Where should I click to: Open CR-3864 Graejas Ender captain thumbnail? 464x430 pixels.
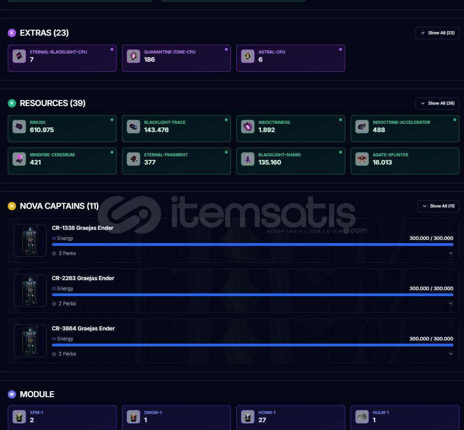click(x=30, y=341)
